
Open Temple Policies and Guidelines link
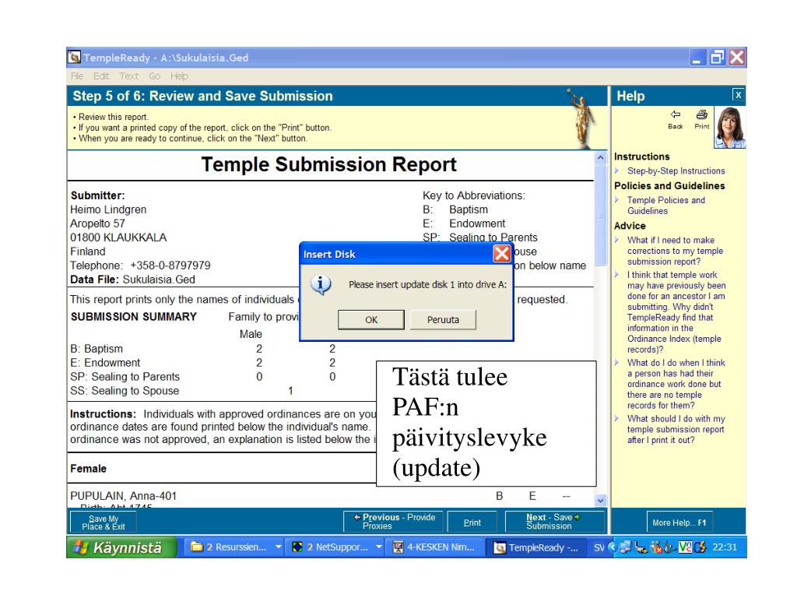[x=666, y=206]
